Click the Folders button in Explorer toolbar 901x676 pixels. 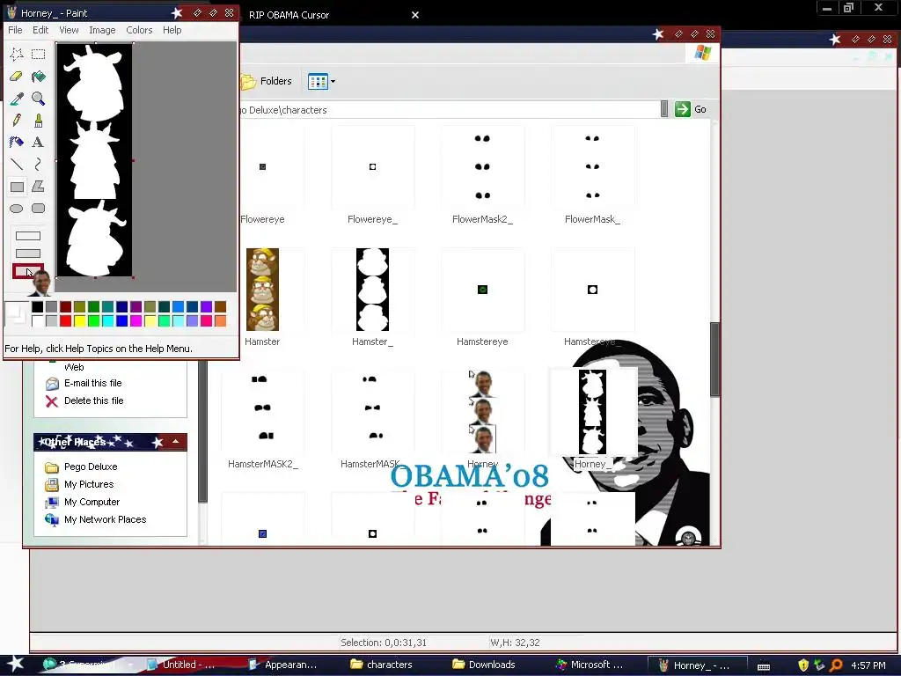coord(267,81)
